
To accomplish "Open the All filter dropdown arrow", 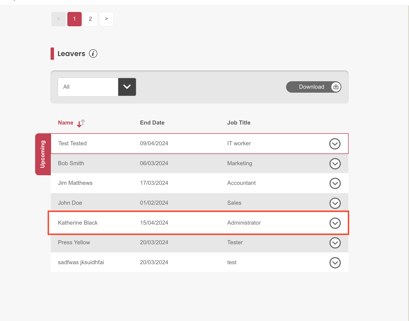I will [x=127, y=87].
